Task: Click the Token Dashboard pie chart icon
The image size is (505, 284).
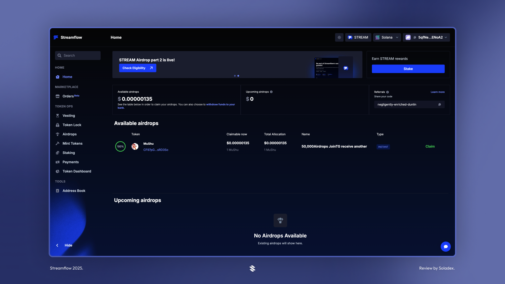Action: (58, 171)
